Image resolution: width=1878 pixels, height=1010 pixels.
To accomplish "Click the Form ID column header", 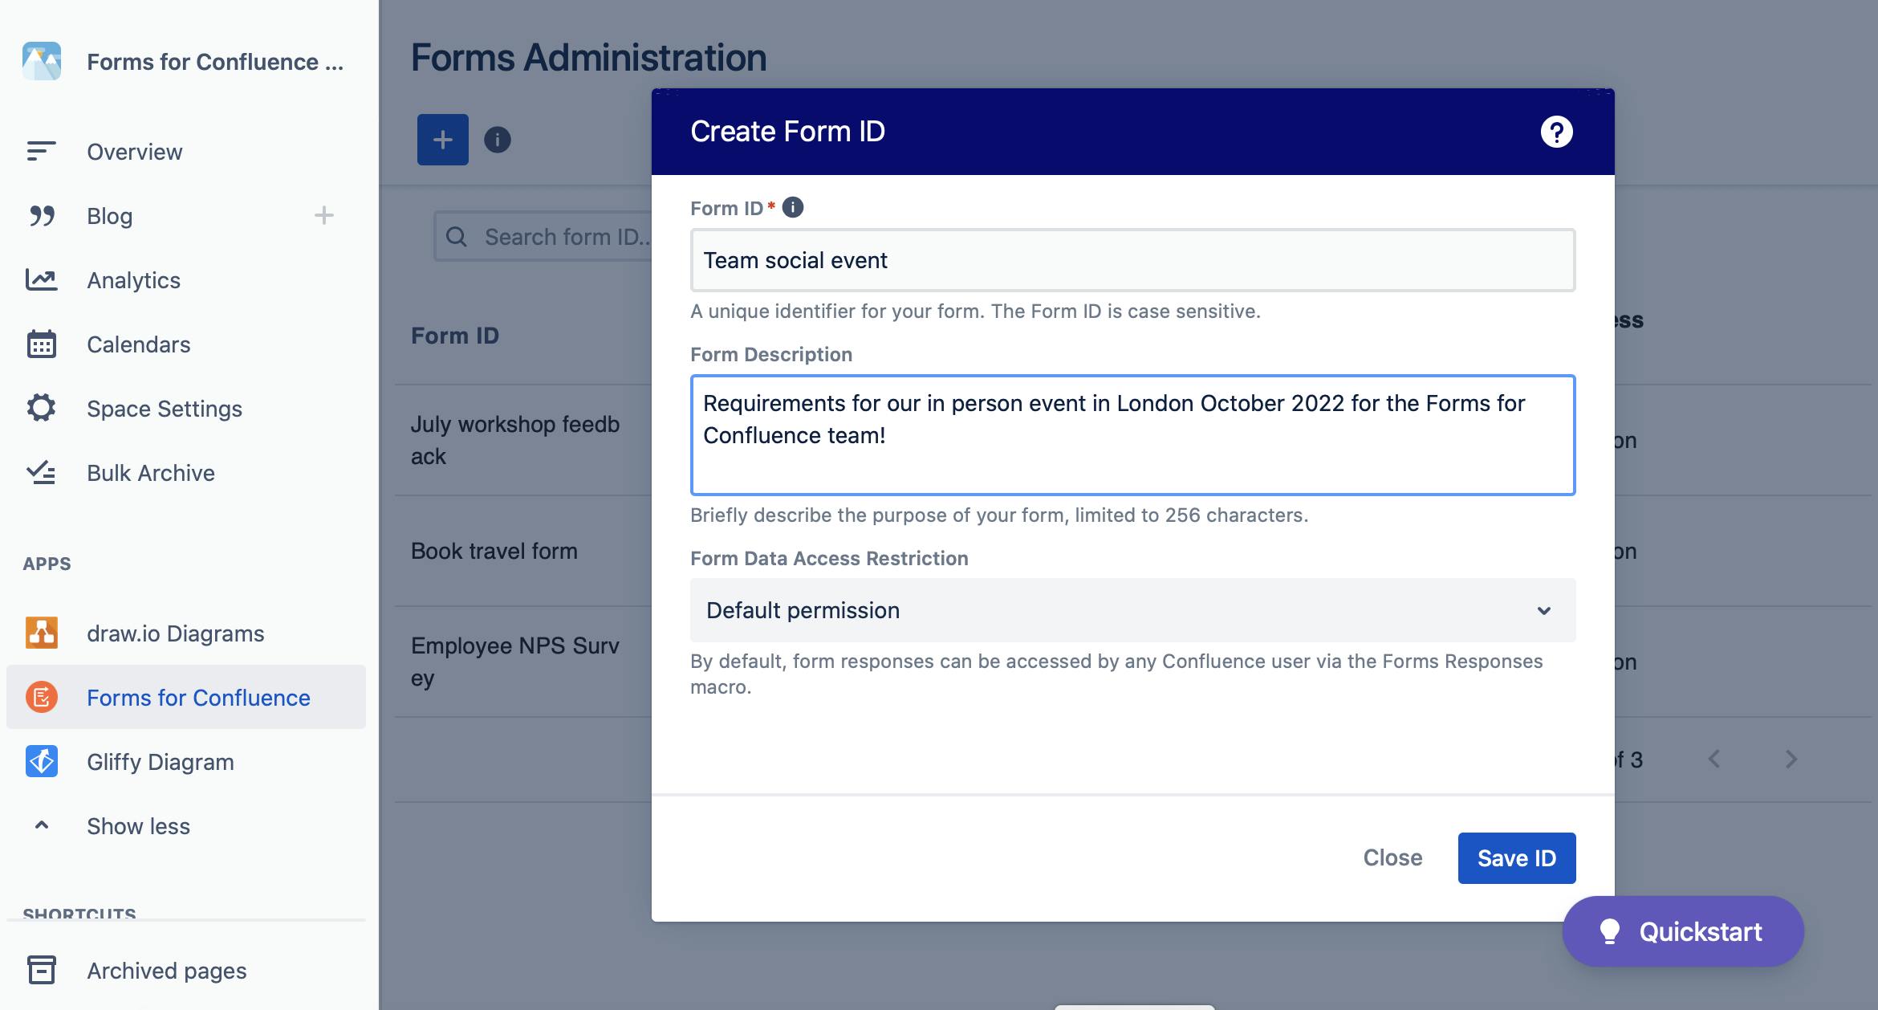I will pos(455,336).
